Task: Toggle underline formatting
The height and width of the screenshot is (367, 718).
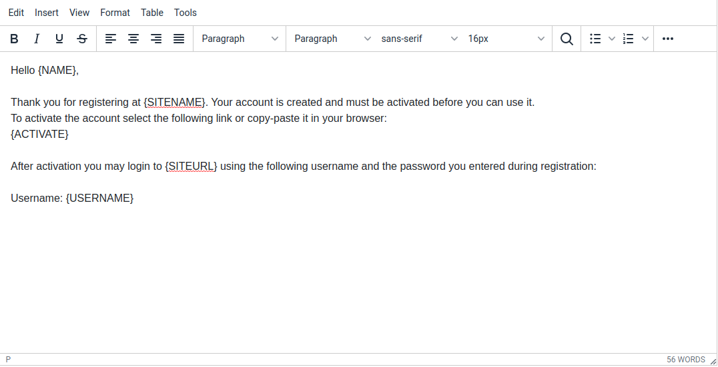Action: point(59,39)
